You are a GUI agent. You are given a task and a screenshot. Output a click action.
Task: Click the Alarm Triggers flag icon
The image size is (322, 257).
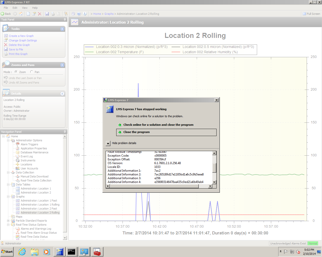pyautogui.click(x=18, y=144)
